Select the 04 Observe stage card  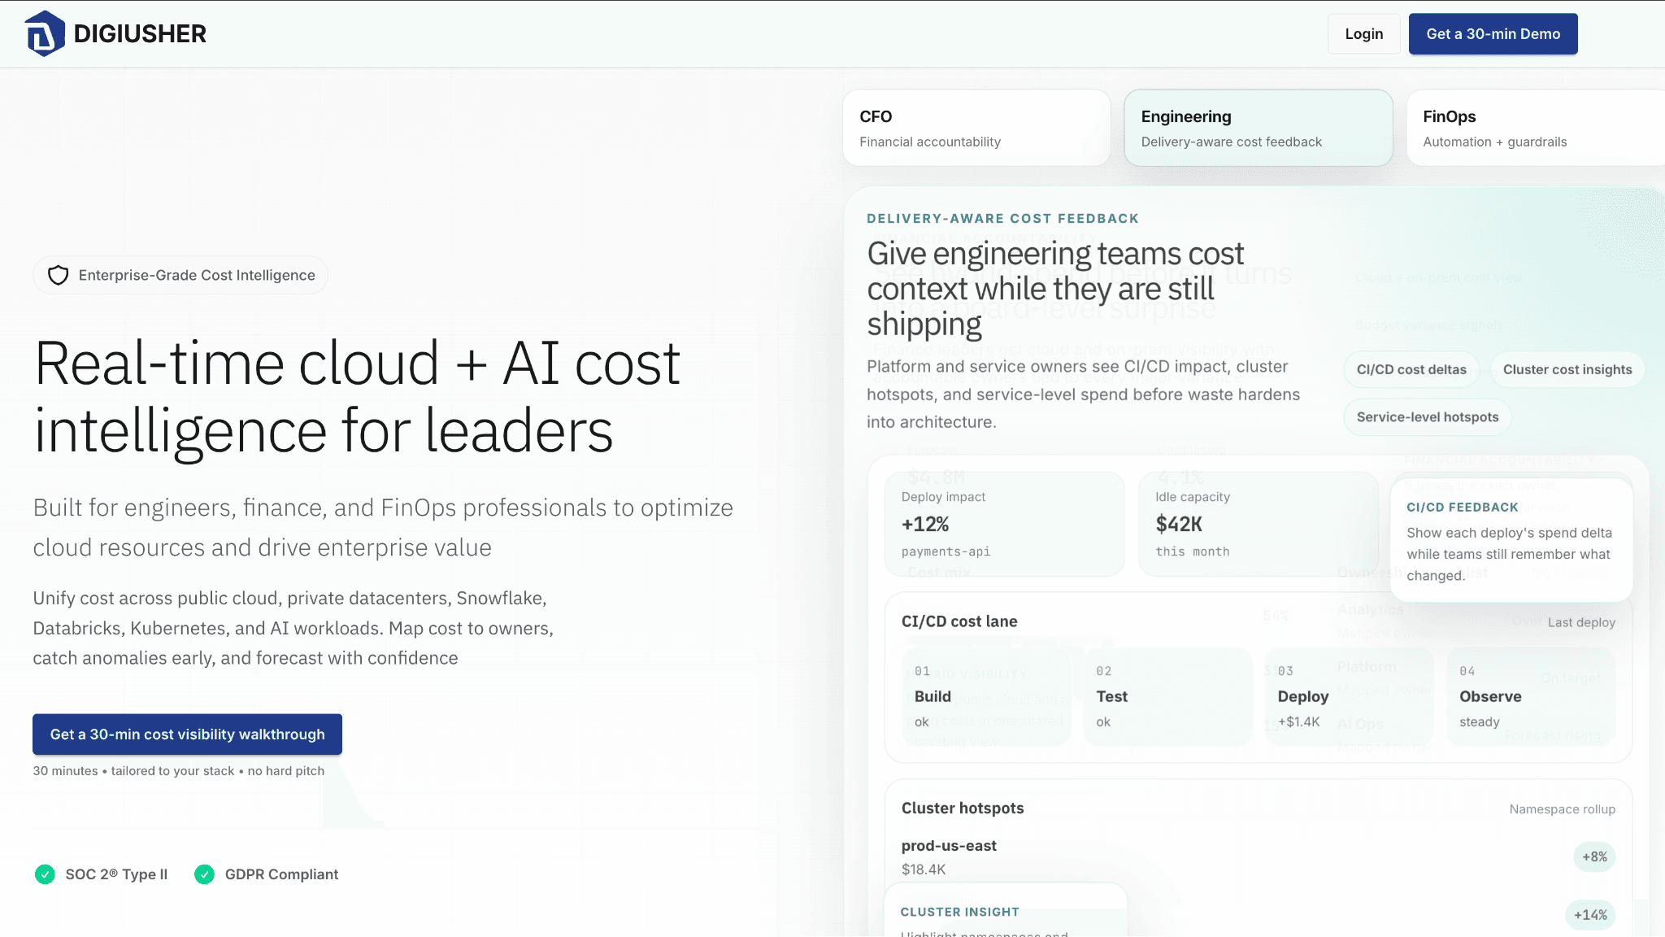point(1531,696)
